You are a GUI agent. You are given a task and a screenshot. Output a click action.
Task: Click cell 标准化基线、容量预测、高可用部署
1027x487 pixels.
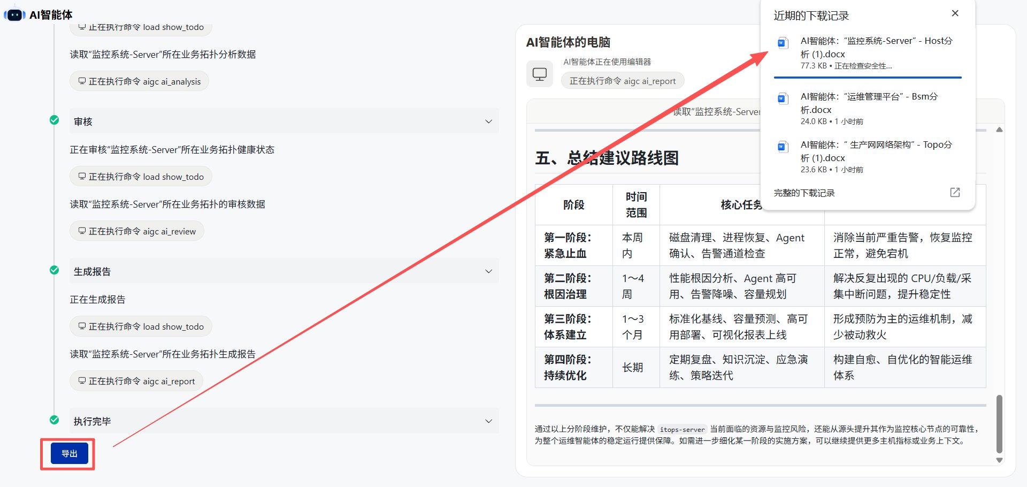[x=742, y=326]
